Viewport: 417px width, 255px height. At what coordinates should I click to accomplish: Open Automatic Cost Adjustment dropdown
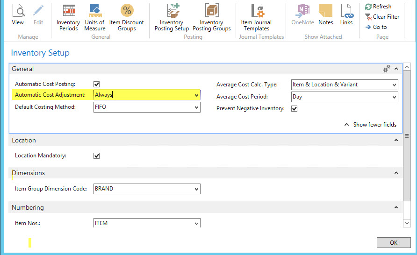(x=196, y=95)
